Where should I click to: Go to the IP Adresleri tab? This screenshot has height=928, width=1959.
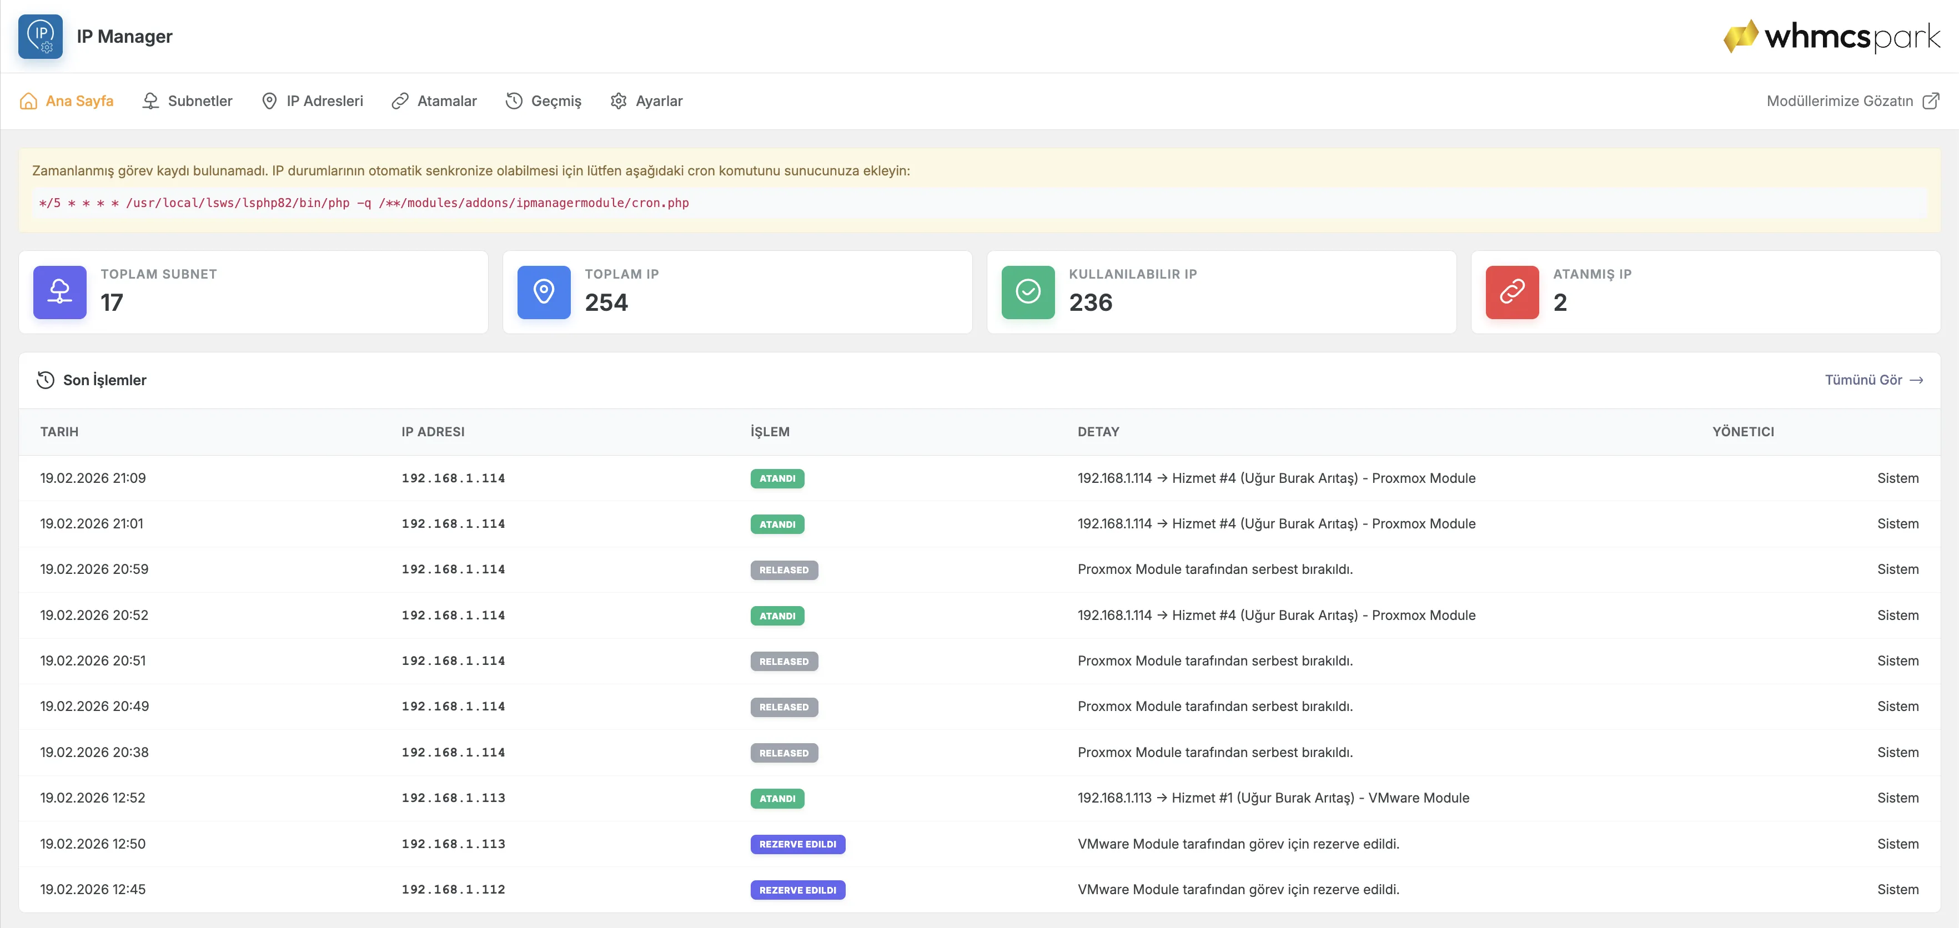[x=312, y=101]
